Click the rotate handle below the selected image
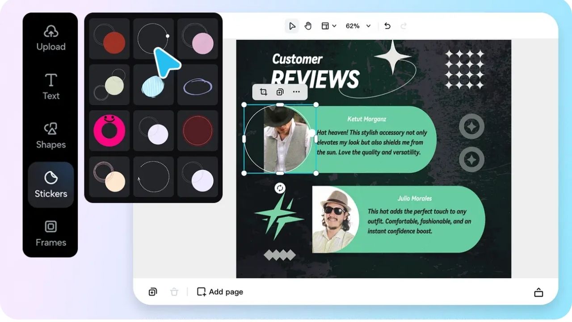This screenshot has height=322, width=572. (x=280, y=188)
